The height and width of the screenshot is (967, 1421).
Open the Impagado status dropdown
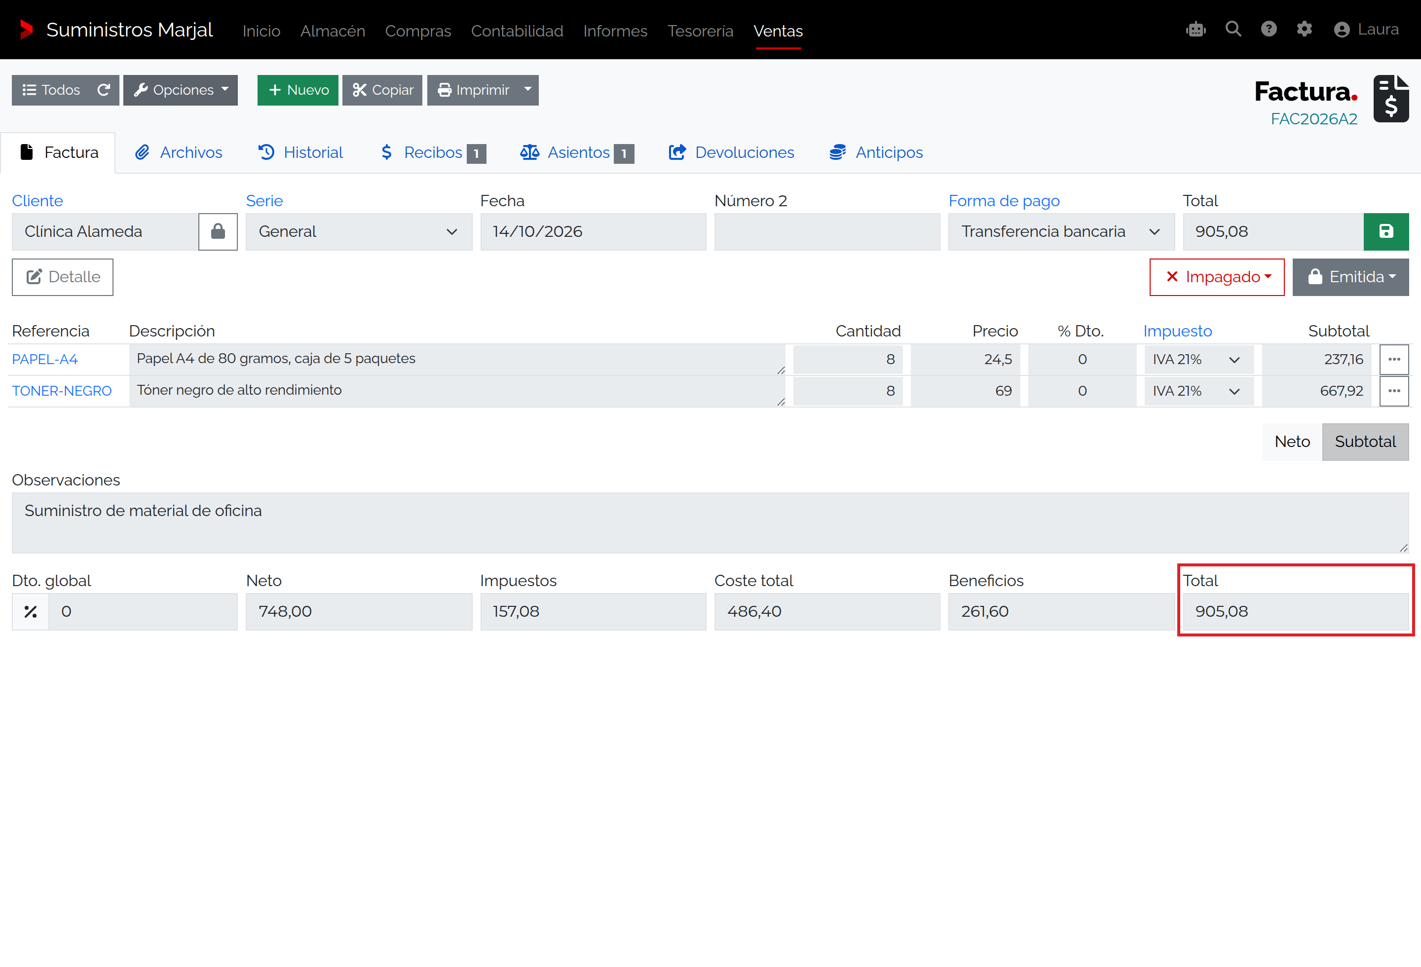[x=1216, y=277]
